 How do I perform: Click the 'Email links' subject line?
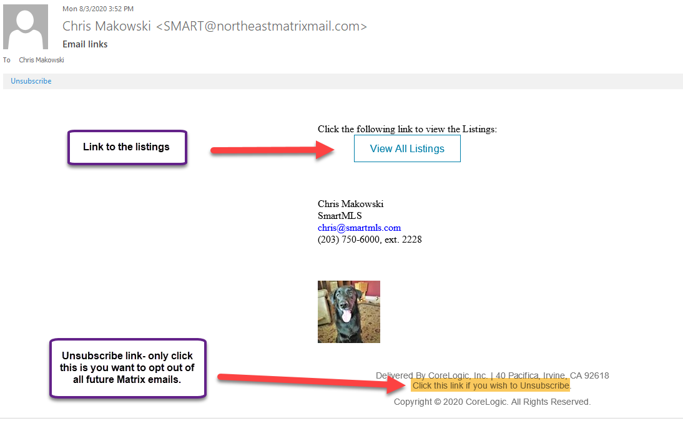85,44
